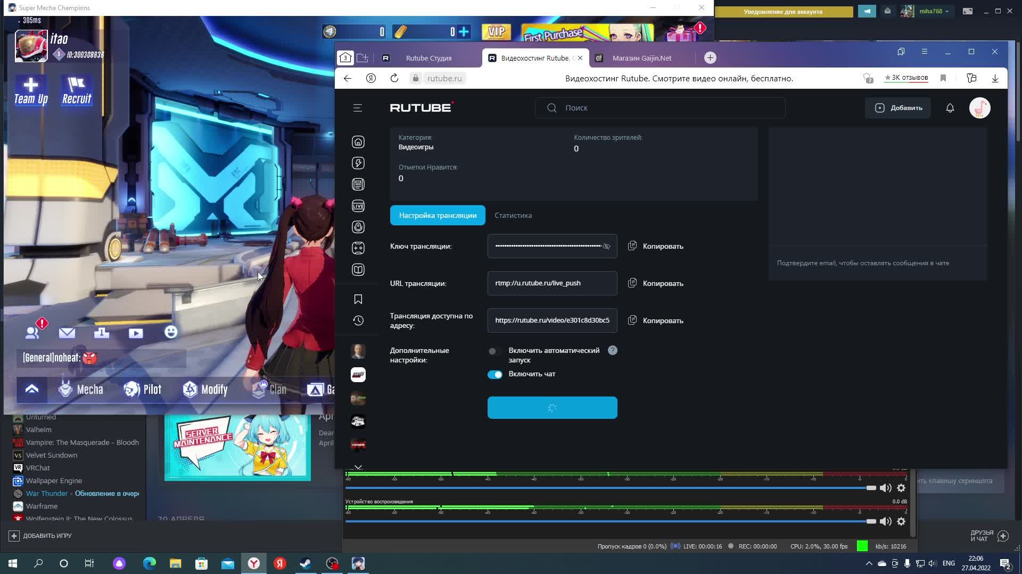1022x574 pixels.
Task: Switch to Магазин Gaijin.Net browser tab
Action: coord(641,58)
